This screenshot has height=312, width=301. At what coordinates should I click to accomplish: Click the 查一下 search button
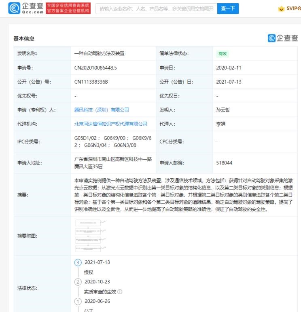pyautogui.click(x=228, y=8)
